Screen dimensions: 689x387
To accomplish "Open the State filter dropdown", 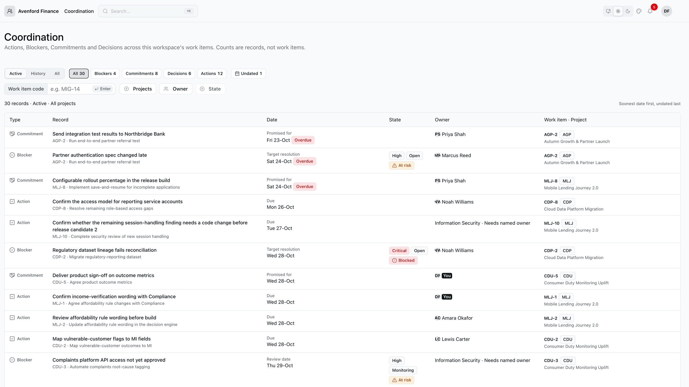I will coord(210,89).
